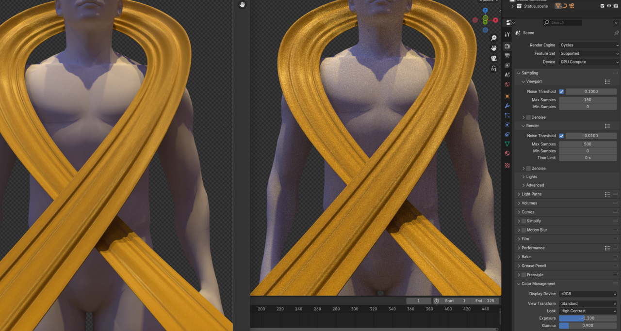Screen dimensions: 621x331
Task: Open the Object Constraints tab
Action: 507,134
